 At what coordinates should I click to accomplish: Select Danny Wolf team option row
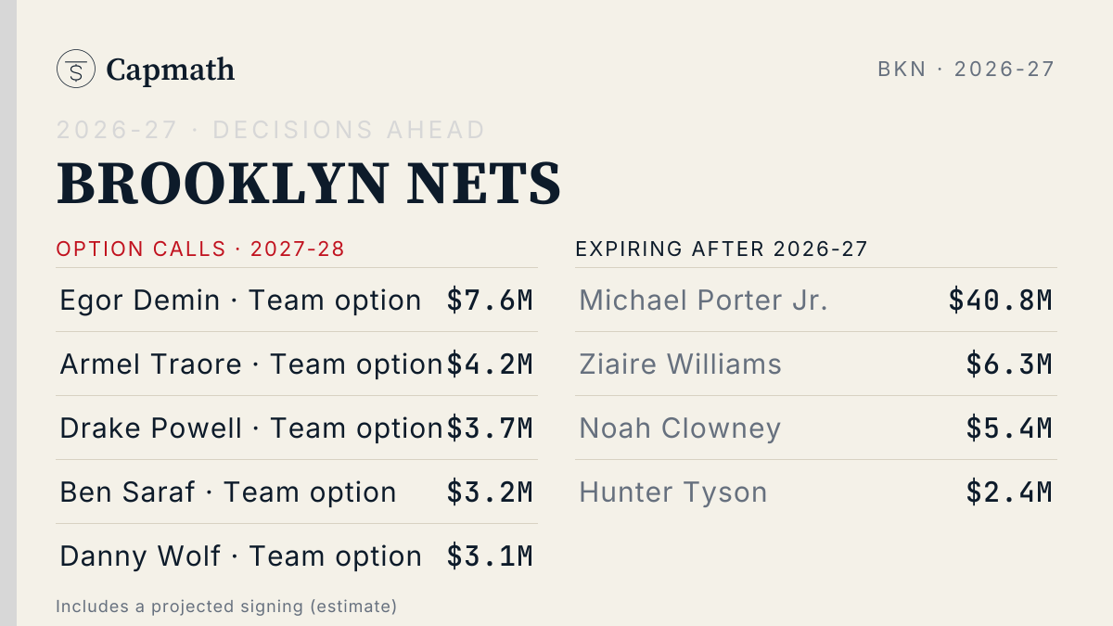tap(297, 556)
